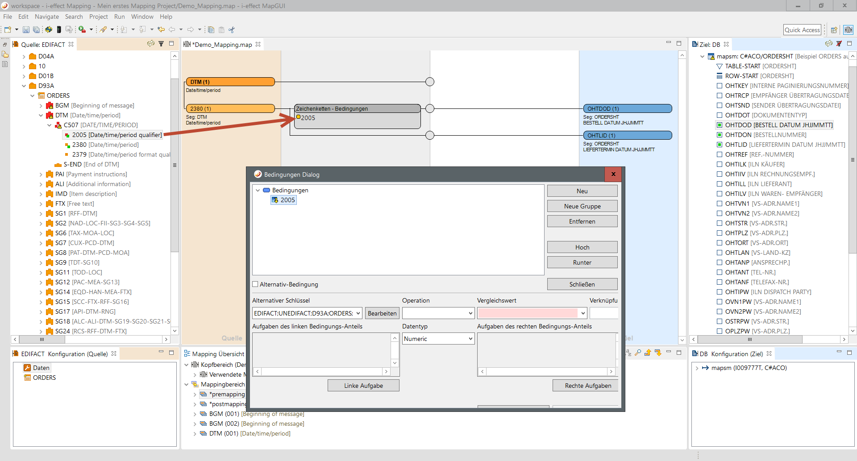Image resolution: width=857 pixels, height=461 pixels.
Task: Click sync icon in Ziel: DB panel
Action: 828,44
